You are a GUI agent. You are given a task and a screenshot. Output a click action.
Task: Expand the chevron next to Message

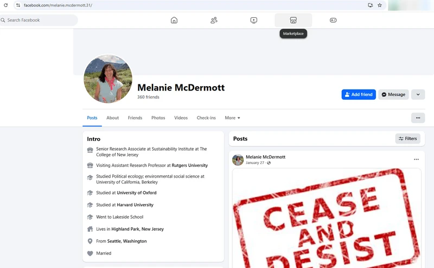[x=418, y=95]
